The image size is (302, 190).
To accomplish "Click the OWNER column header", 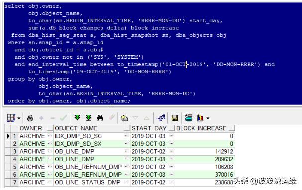I will tap(36, 128).
